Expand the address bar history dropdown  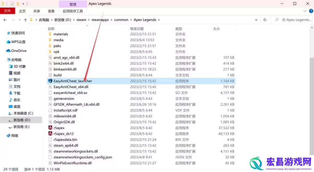tap(256, 20)
